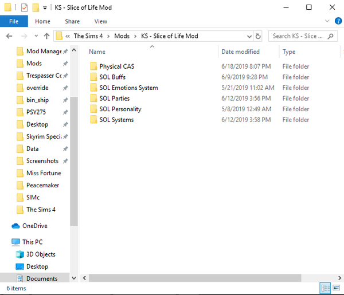This screenshot has width=344, height=295.
Task: Open the File menu
Action: (14, 21)
